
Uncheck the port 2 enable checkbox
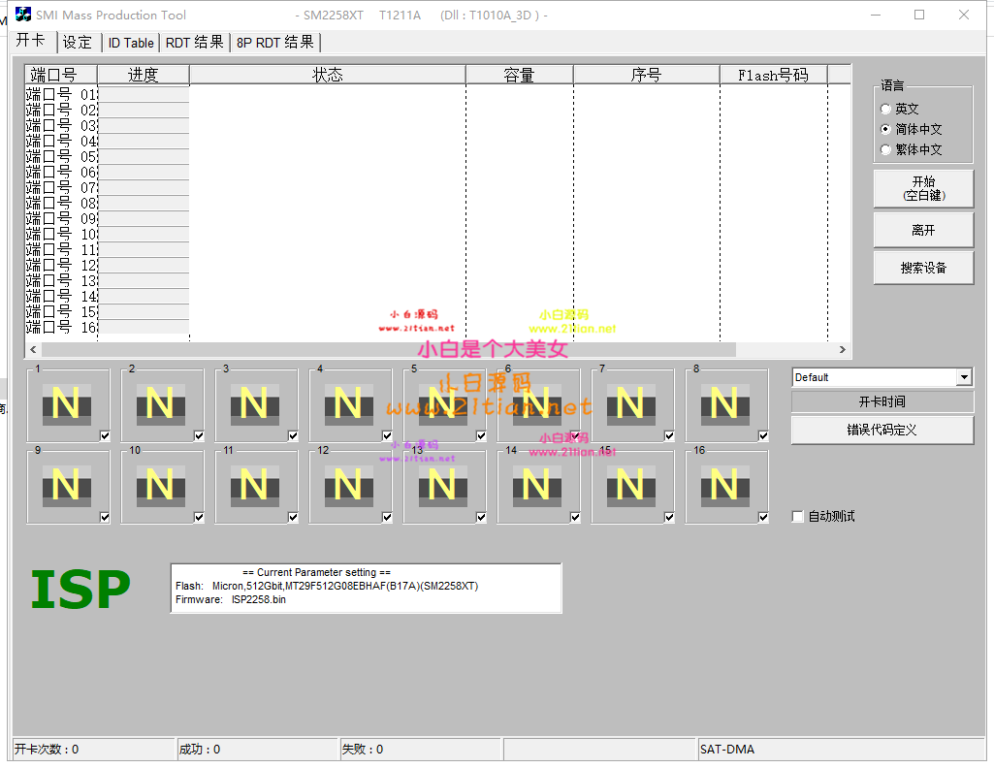pyautogui.click(x=199, y=436)
